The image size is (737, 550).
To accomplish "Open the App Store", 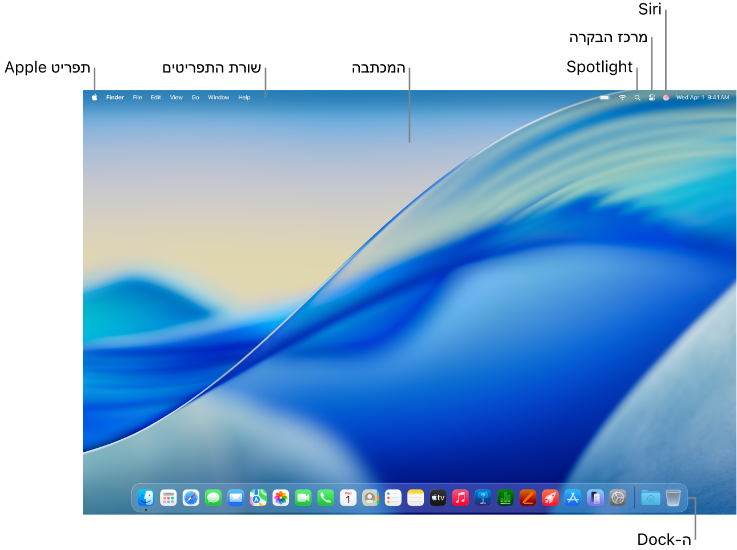I will point(572,497).
